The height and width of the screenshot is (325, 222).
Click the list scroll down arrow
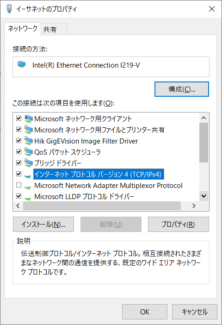204,196
